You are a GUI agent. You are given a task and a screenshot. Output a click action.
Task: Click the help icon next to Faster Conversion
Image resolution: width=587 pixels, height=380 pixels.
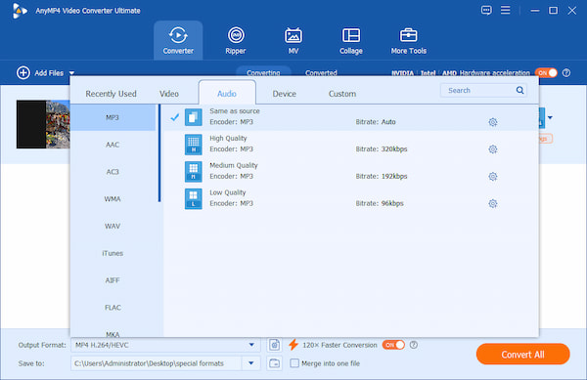tap(413, 345)
